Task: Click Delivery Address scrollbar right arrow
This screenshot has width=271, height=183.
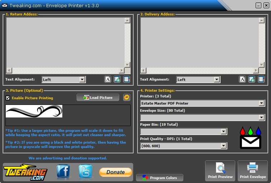Action: 256,71
